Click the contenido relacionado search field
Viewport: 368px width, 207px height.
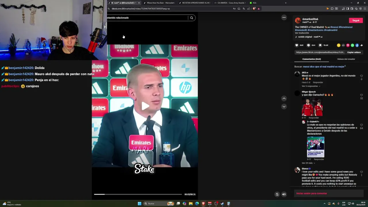[x=147, y=18]
